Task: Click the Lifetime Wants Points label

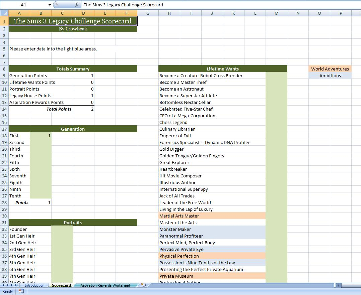Action: [x=32, y=82]
